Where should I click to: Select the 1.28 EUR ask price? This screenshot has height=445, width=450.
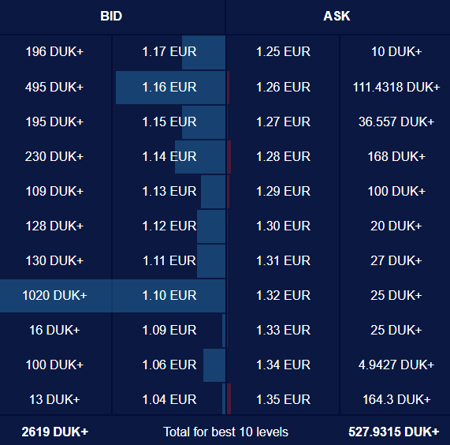(x=283, y=156)
